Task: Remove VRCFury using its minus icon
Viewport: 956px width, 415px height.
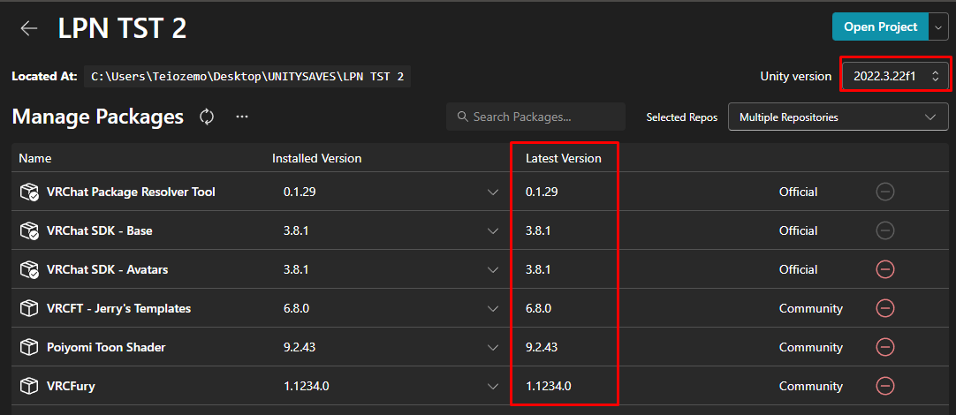Action: tap(884, 386)
